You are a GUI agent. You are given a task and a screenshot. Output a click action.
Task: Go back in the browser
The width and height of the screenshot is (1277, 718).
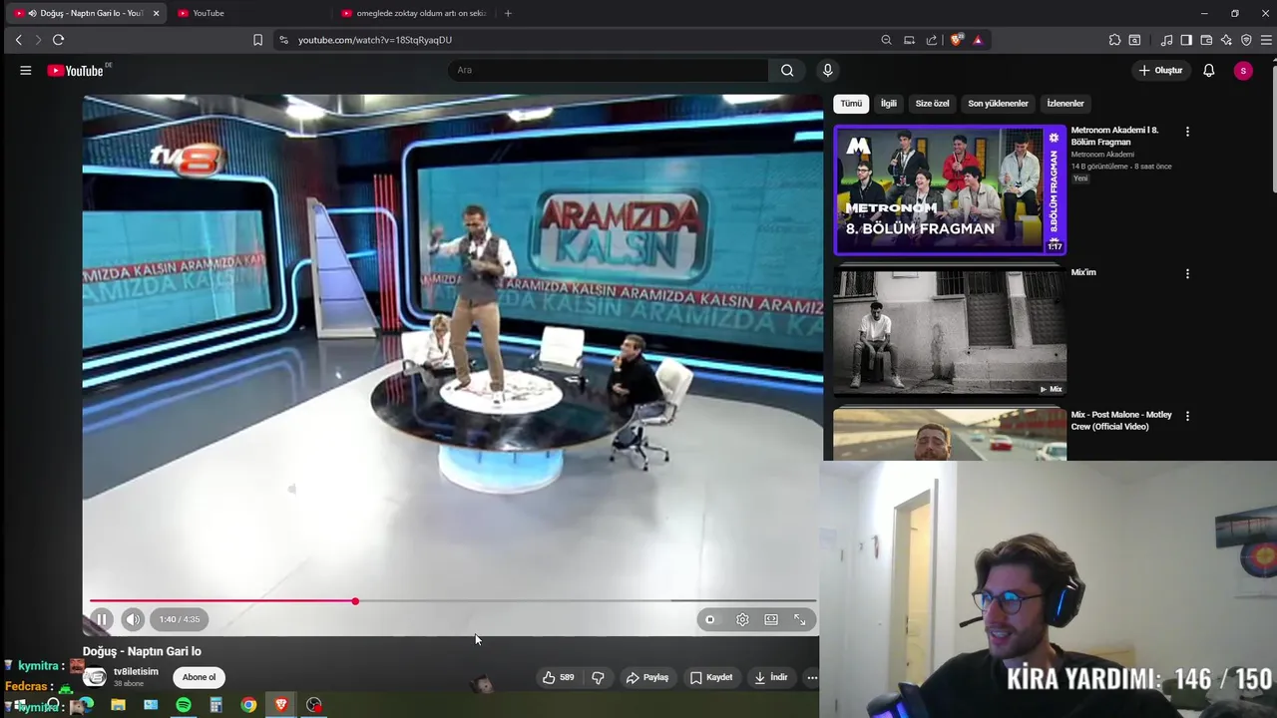pos(18,40)
